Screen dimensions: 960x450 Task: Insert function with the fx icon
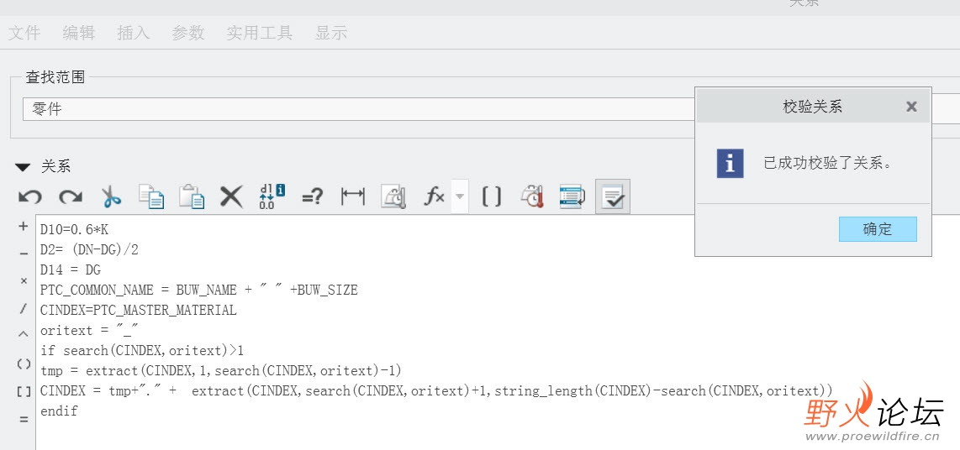tap(434, 196)
